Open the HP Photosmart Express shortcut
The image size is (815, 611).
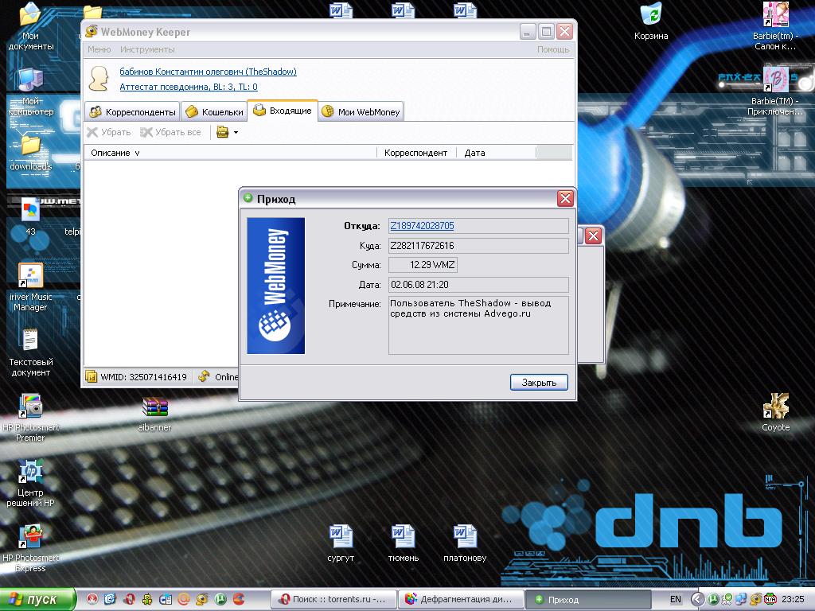[30, 549]
